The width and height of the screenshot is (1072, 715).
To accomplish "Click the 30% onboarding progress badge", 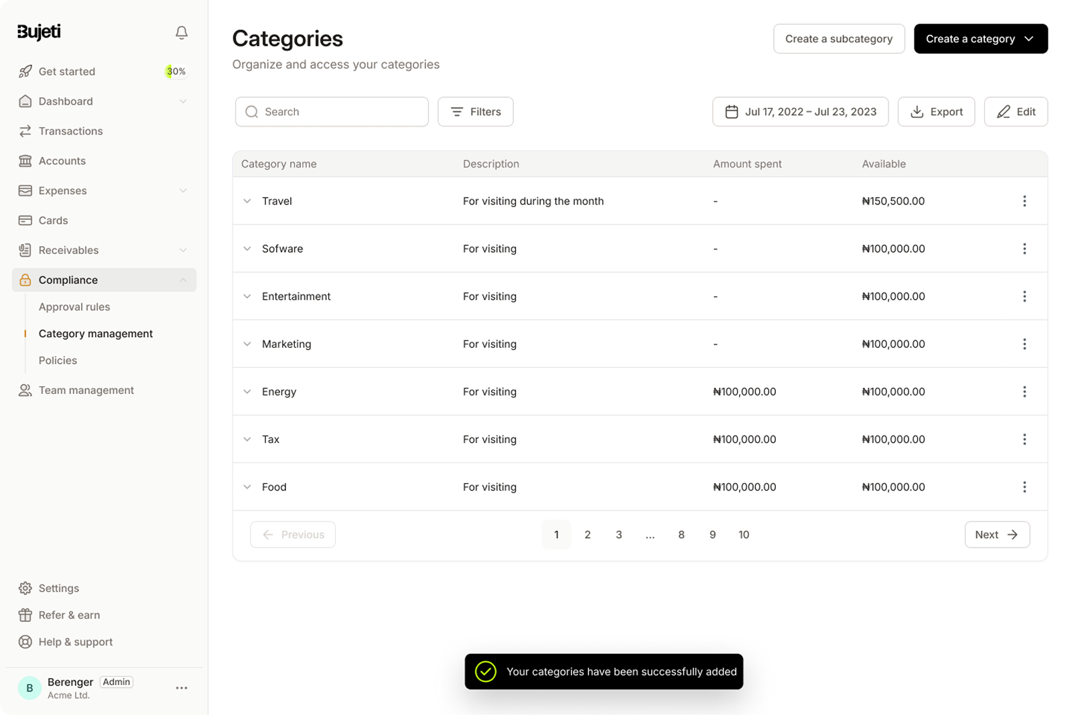I will [x=176, y=71].
